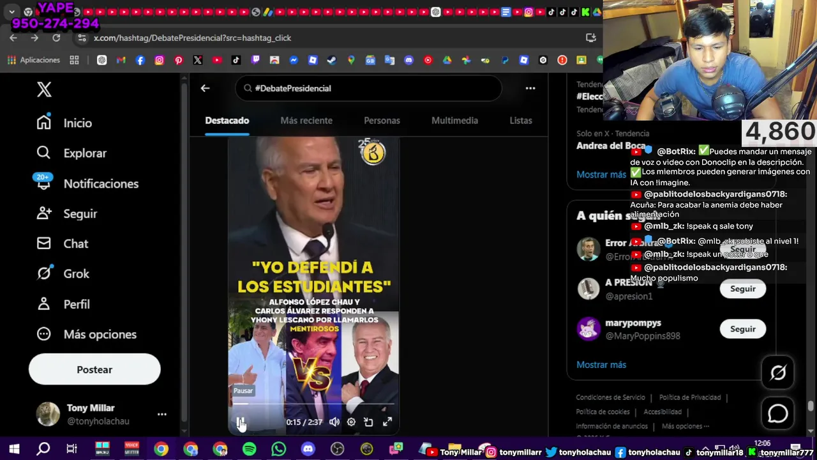Mute the video with speaker icon
The image size is (817, 460).
click(x=334, y=422)
